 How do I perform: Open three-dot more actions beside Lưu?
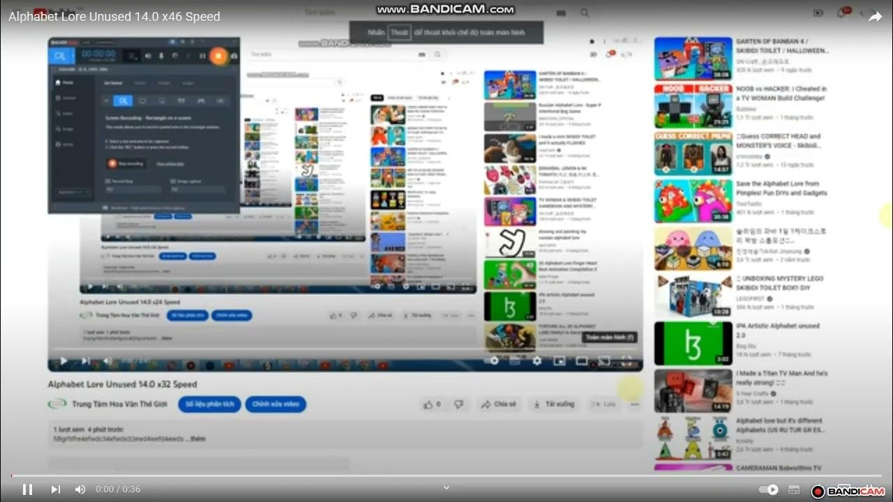[x=634, y=404]
